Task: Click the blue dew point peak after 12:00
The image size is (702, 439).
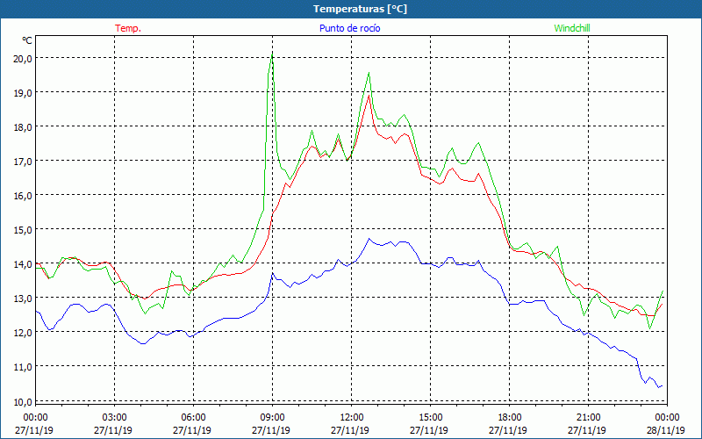Action: click(369, 239)
